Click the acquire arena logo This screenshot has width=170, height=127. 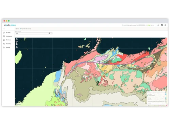[10, 25]
